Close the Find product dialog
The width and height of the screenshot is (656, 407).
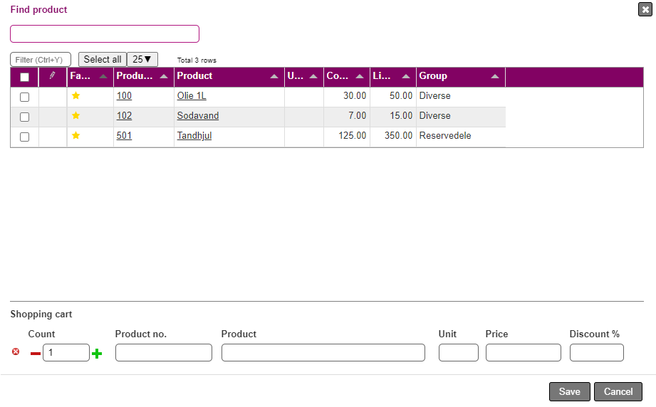(644, 9)
